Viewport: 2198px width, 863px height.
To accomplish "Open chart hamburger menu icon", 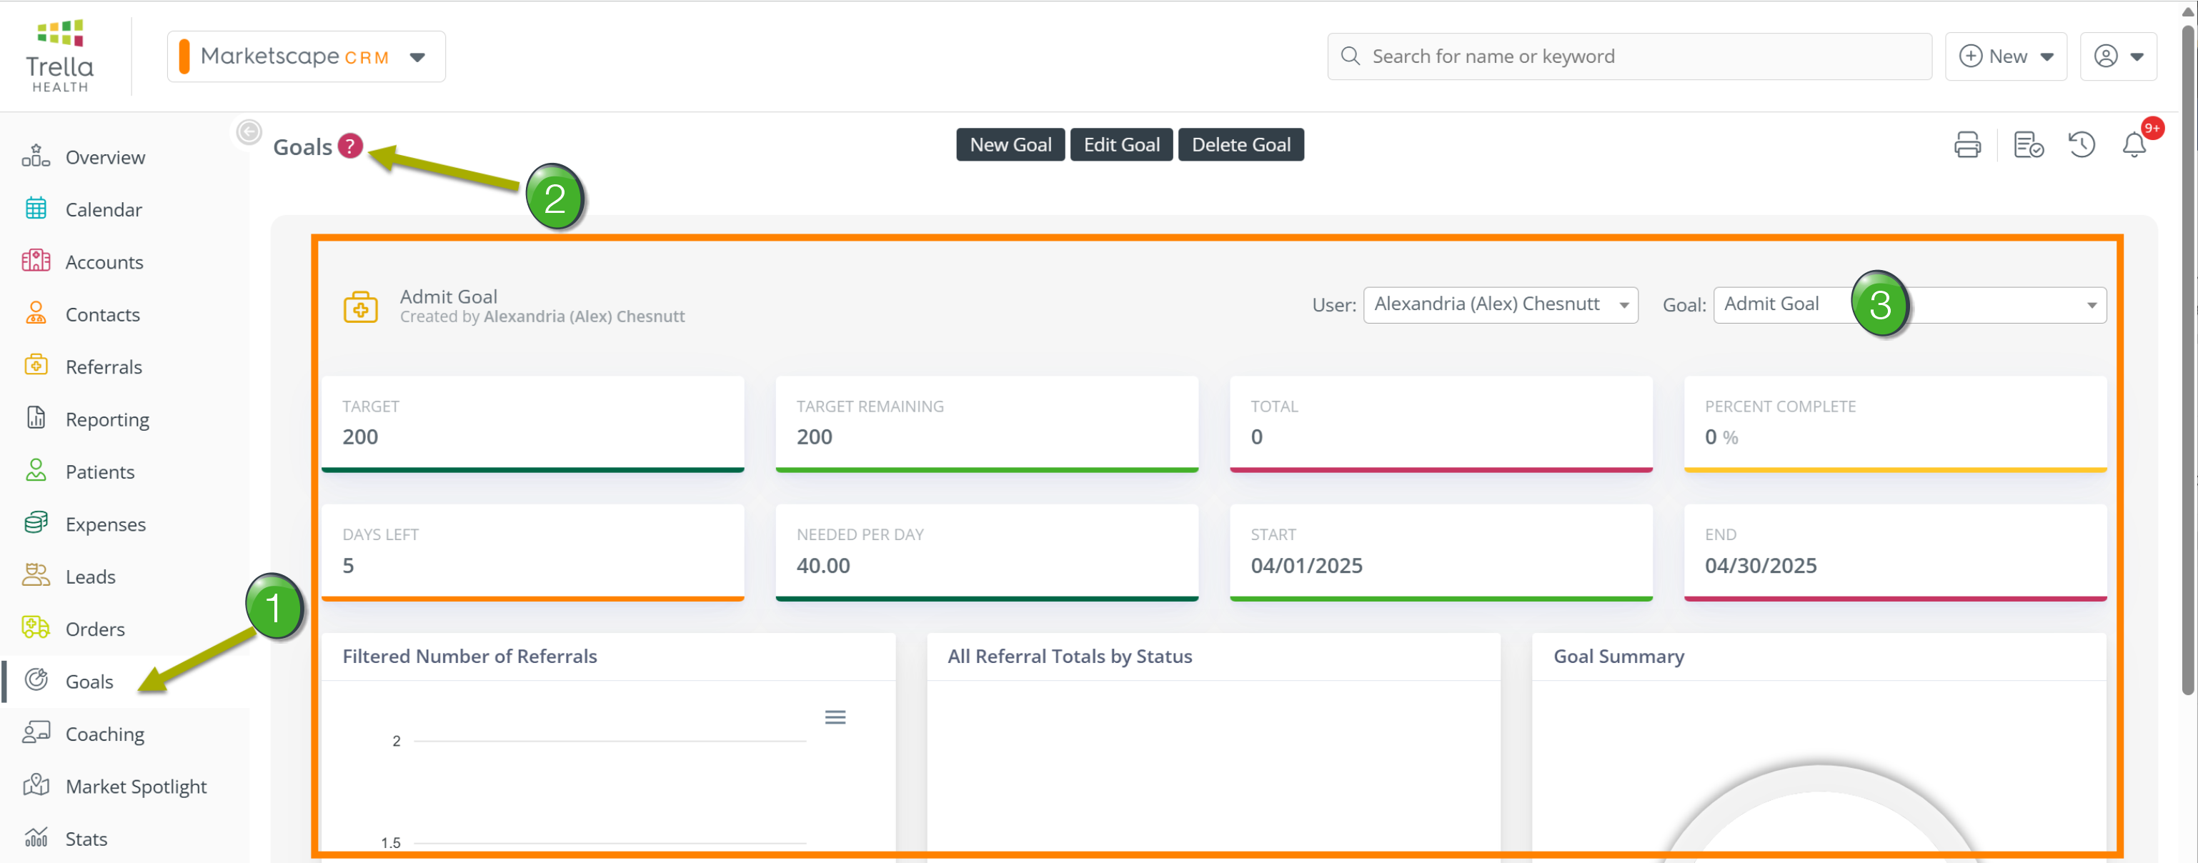I will coord(835,717).
